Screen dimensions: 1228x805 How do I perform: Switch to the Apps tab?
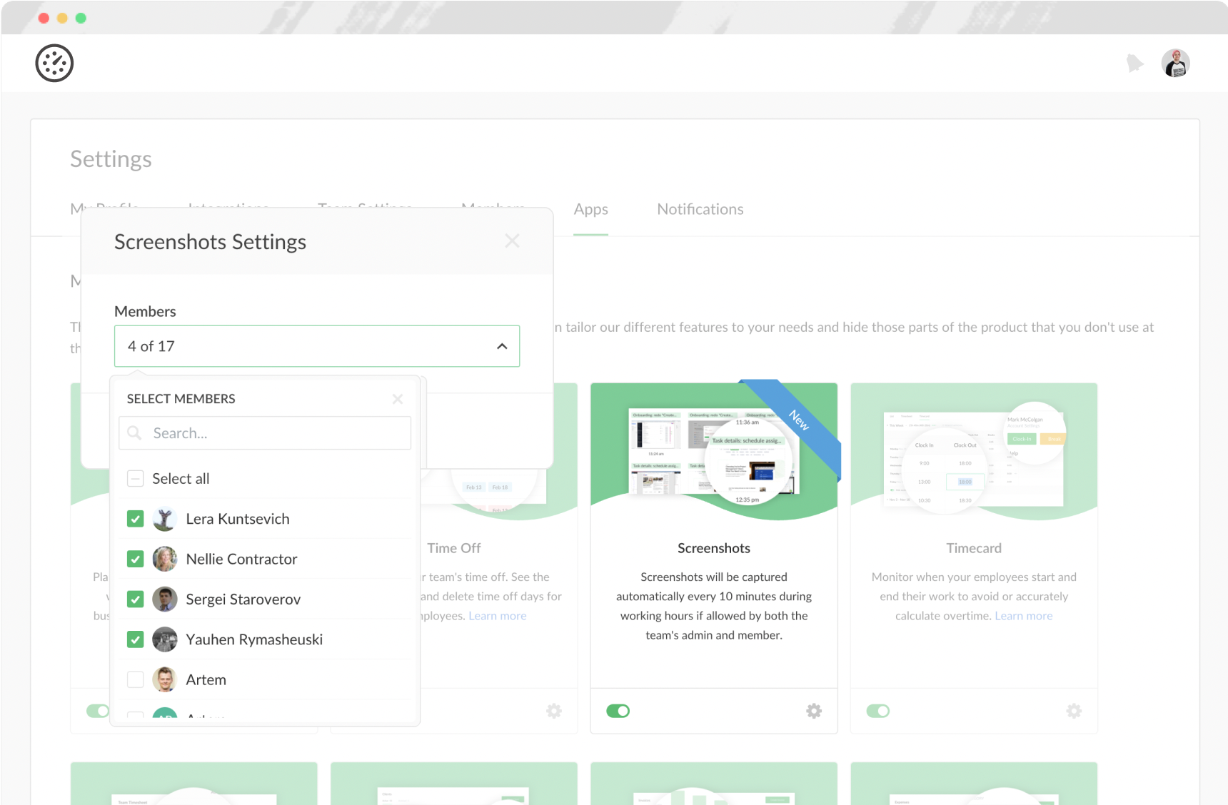pos(591,209)
